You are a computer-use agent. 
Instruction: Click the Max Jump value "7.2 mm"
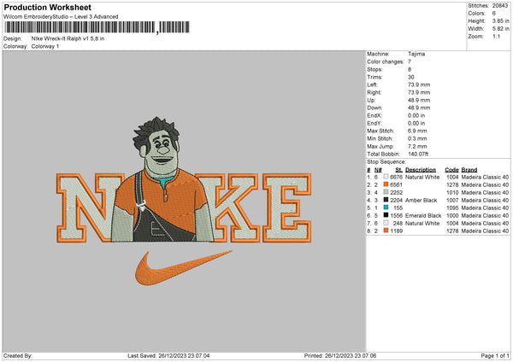(417, 146)
